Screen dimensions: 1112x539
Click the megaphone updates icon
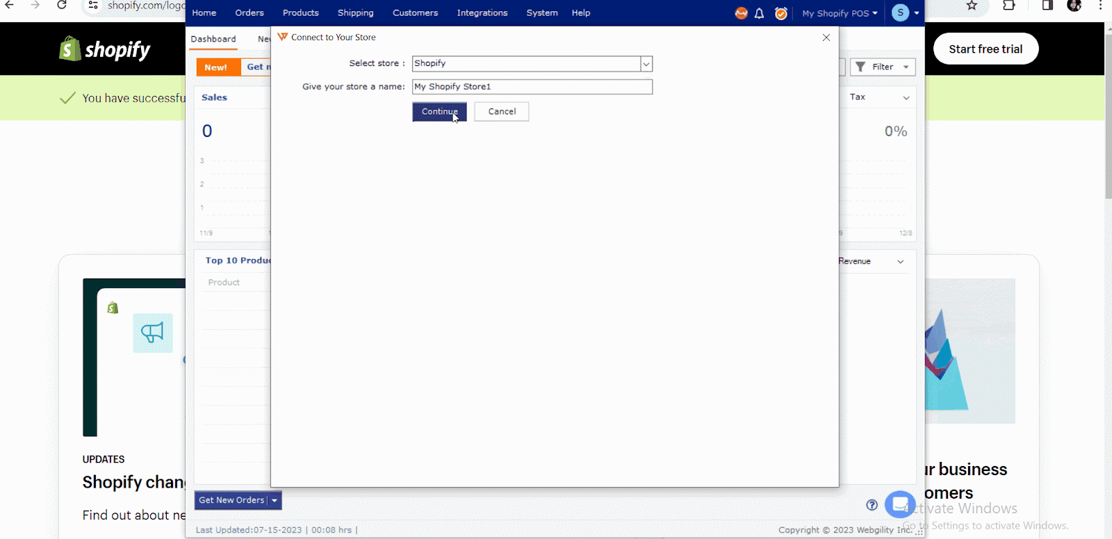click(152, 333)
